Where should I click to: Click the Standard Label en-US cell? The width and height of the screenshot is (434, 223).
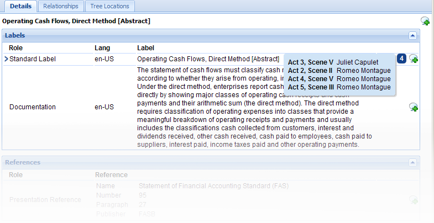(x=104, y=59)
